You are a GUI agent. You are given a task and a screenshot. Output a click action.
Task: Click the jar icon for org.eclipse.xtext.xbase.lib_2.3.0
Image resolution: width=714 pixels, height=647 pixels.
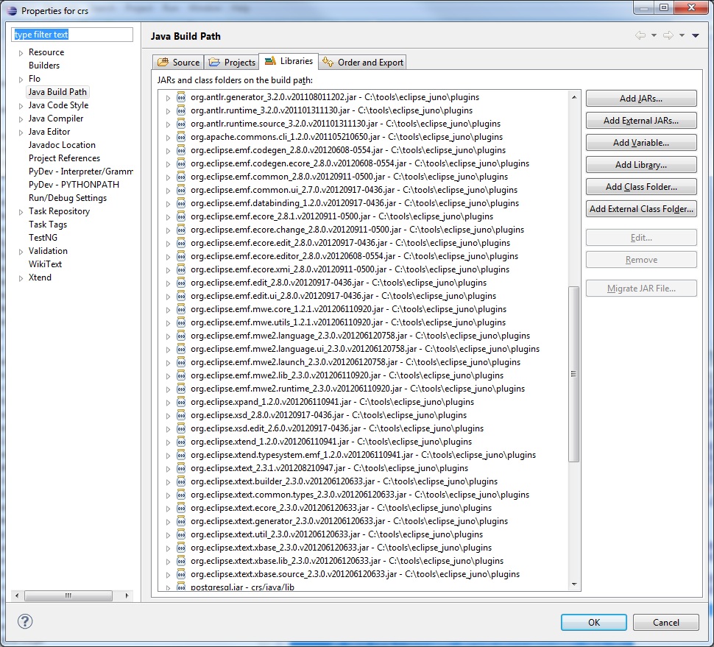[181, 560]
